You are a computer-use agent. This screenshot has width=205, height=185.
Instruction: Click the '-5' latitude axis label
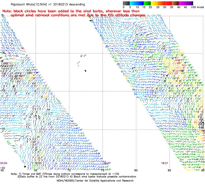(x=3, y=52)
